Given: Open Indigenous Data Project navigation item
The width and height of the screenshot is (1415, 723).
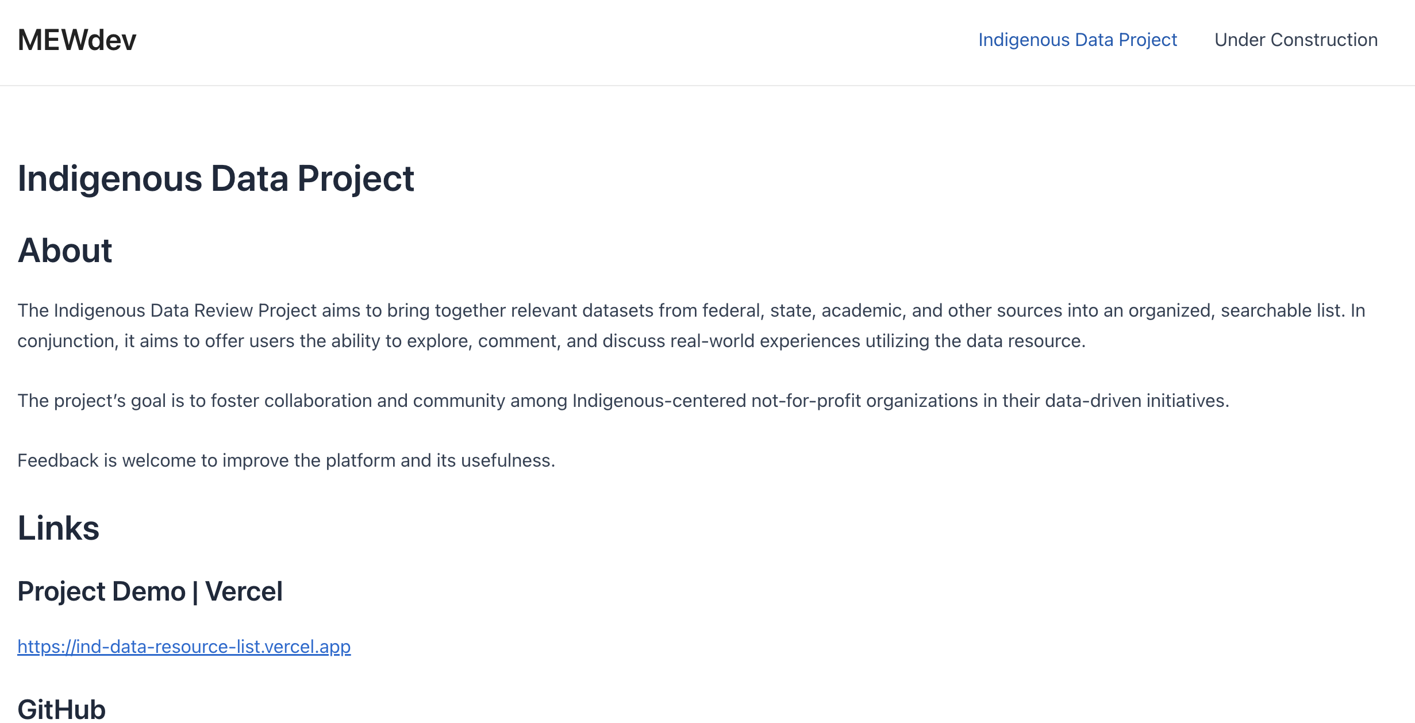Looking at the screenshot, I should pyautogui.click(x=1078, y=40).
